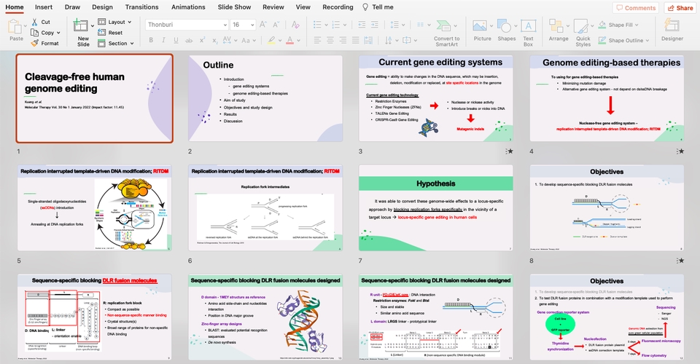700x364 pixels.
Task: Decrease font size with the smaller A icon
Action: (x=276, y=25)
